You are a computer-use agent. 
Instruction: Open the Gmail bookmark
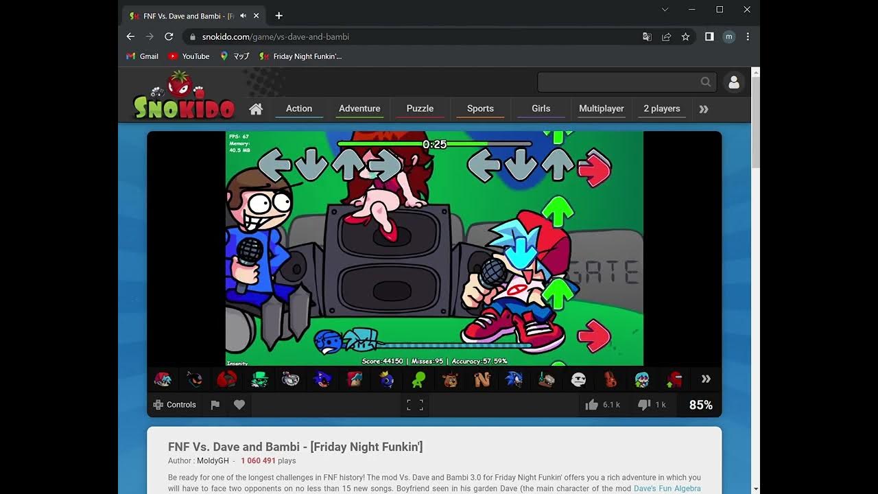pyautogui.click(x=143, y=56)
